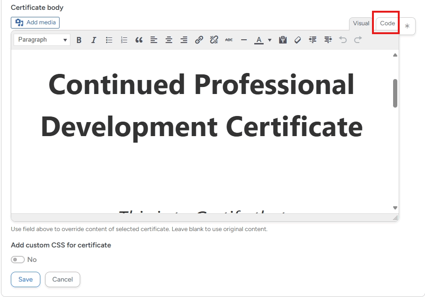Viewport: 425px width, 297px height.
Task: Align text to the right
Action: pos(184,40)
